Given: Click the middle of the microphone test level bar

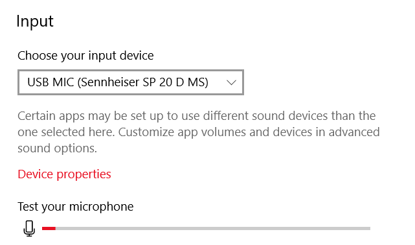Looking at the screenshot, I should [x=206, y=228].
